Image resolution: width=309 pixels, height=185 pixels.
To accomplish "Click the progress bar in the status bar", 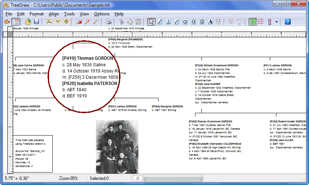I will tap(173, 178).
